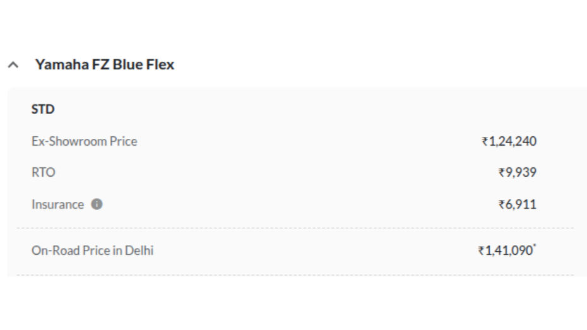Viewport: 587px width, 330px height.
Task: Click the Ex-Showroom Price label
Action: [84, 141]
